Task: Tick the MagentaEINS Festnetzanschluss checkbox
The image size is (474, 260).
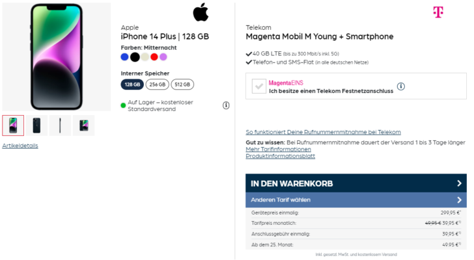Action: pos(258,86)
